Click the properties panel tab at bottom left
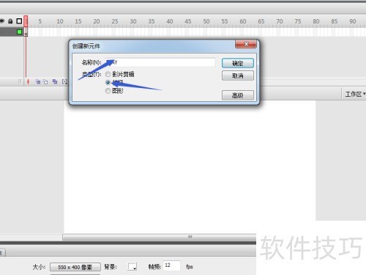This screenshot has height=275, width=366. click(x=2, y=252)
